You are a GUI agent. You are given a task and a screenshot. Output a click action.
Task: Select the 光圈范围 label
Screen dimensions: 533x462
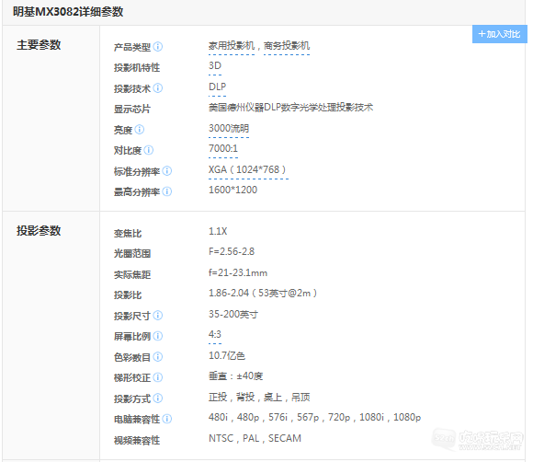(x=132, y=254)
